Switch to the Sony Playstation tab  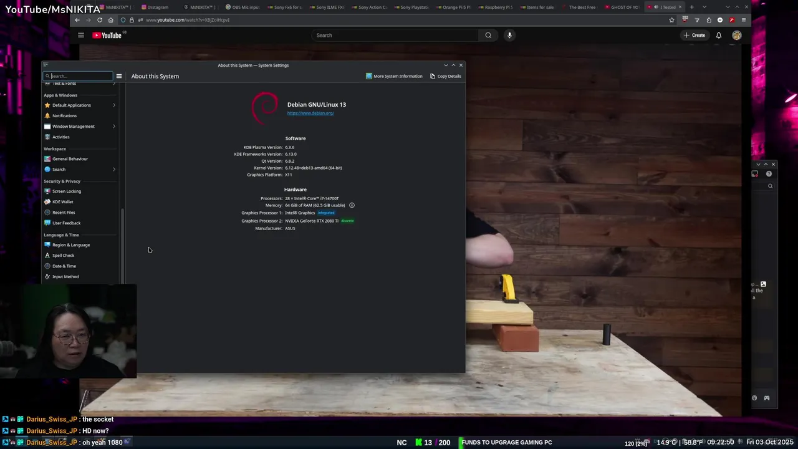[412, 7]
